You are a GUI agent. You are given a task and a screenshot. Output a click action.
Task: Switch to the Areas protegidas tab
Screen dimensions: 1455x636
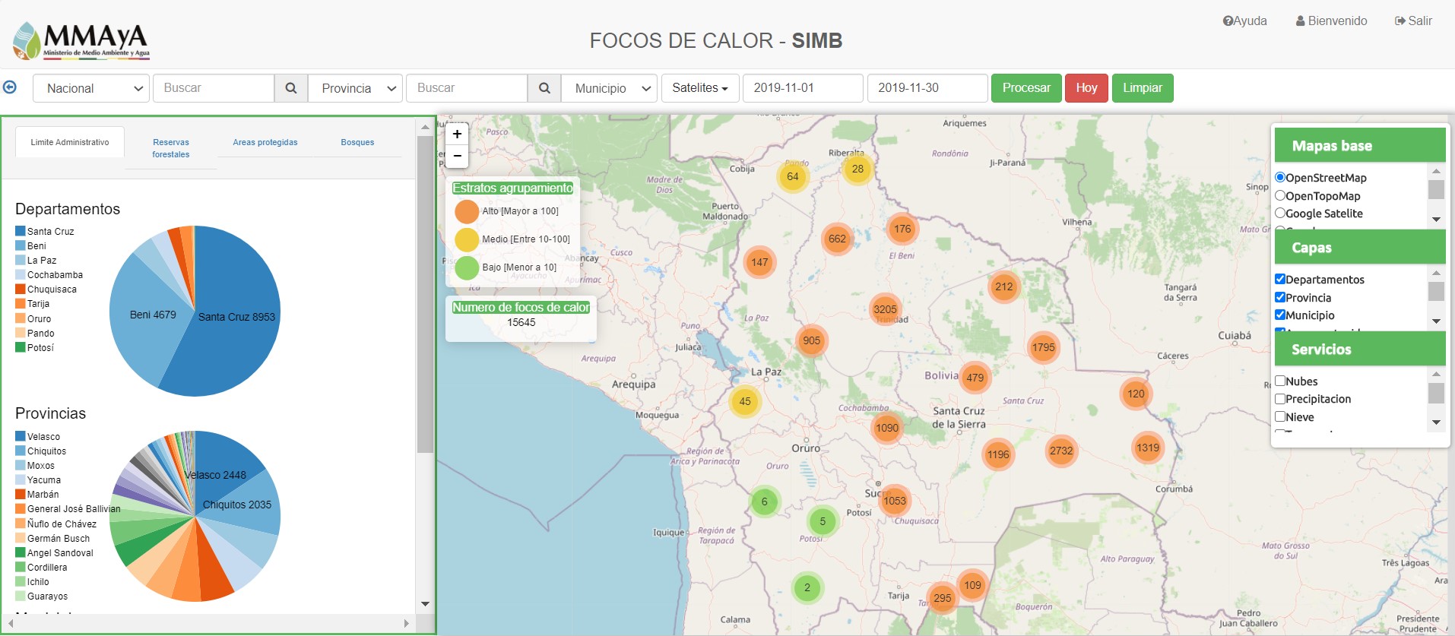click(x=265, y=142)
